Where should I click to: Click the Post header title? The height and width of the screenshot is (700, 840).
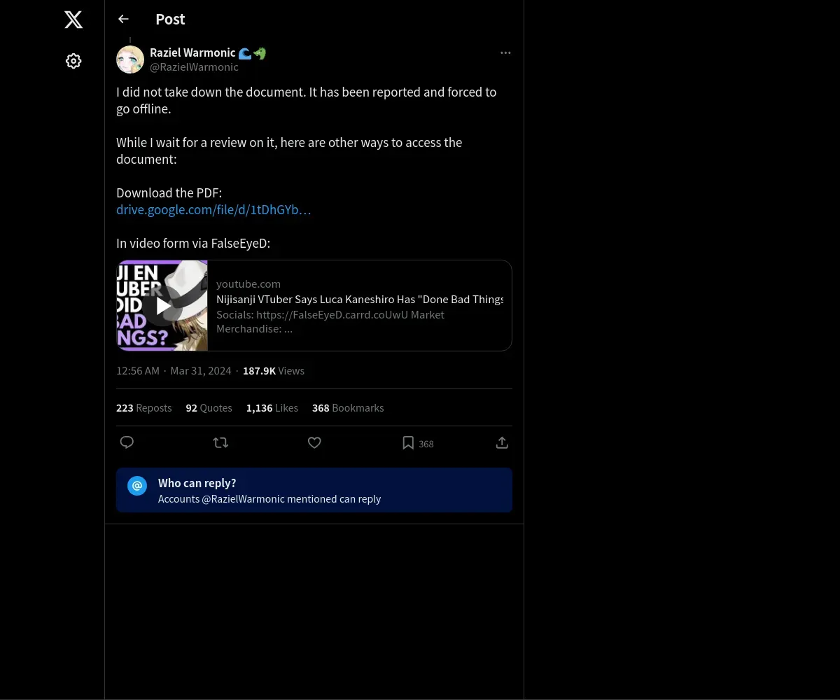tap(170, 19)
